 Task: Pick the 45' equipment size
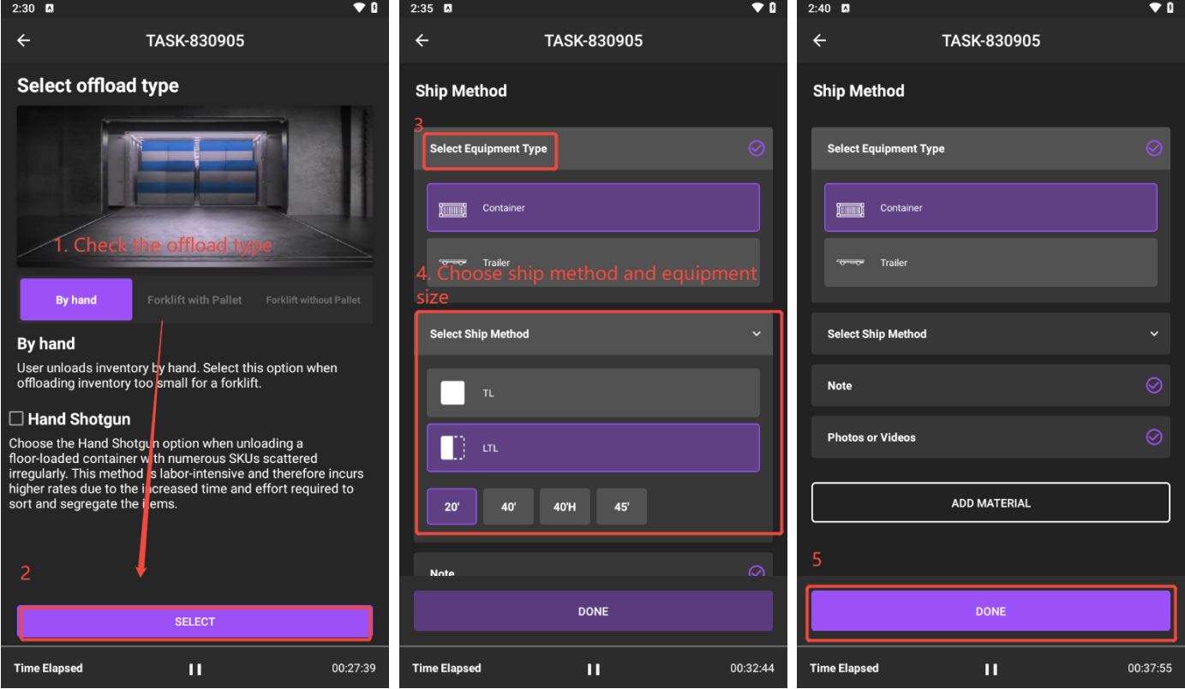621,507
